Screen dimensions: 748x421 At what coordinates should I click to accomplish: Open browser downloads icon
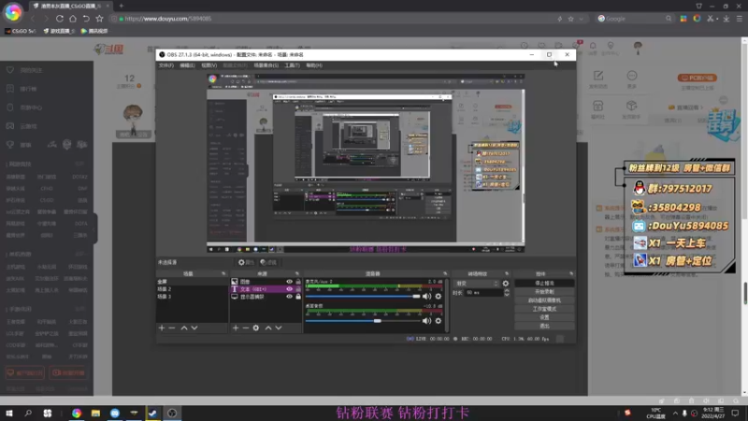(x=726, y=19)
